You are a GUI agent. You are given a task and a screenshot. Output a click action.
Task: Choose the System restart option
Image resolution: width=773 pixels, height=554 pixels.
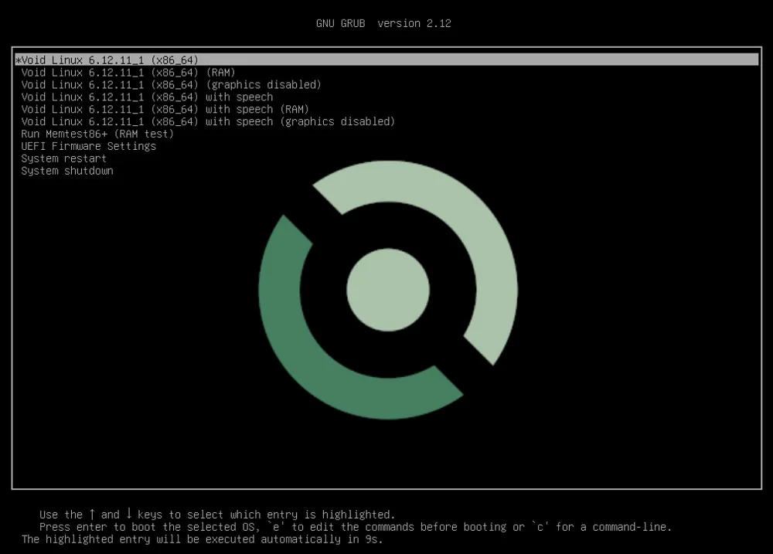point(63,158)
